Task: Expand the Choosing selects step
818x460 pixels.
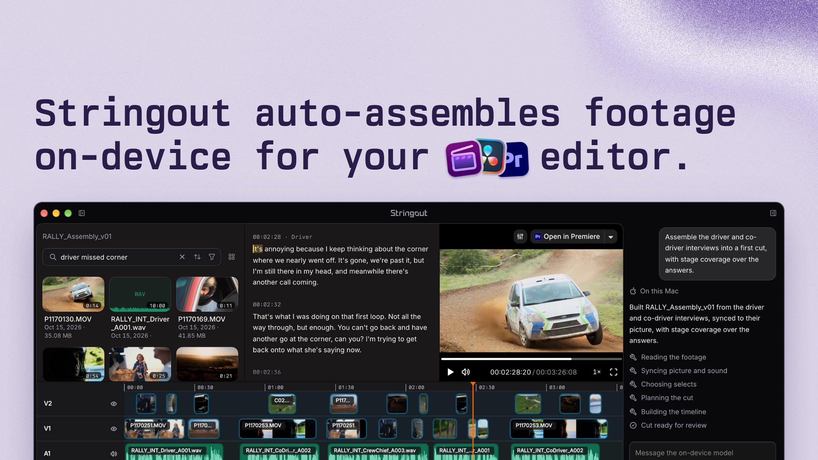Action: tap(663, 384)
